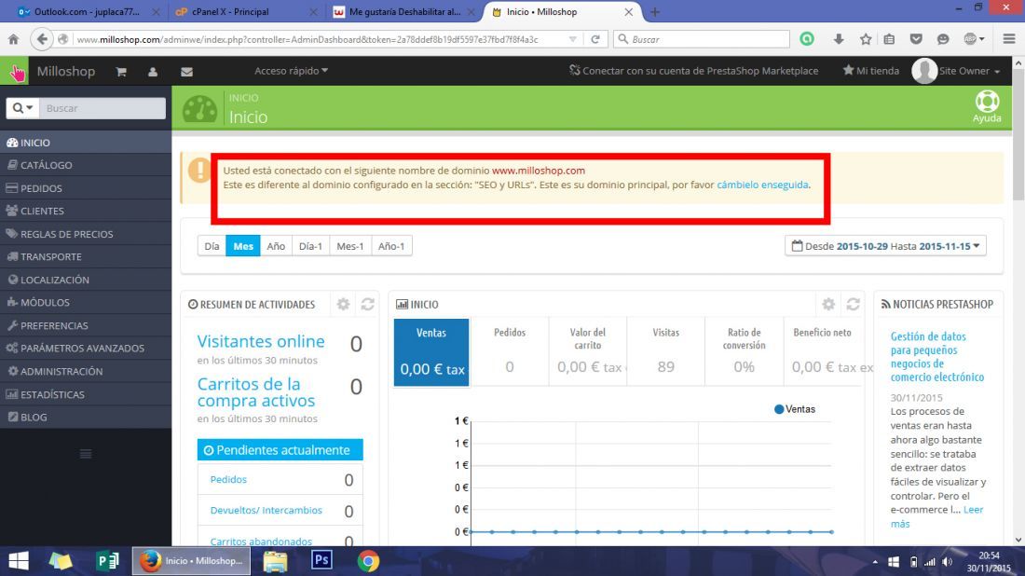
Task: Open Windows Start button
Action: [19, 561]
